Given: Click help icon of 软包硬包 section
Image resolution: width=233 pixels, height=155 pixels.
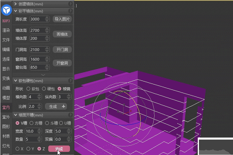Looking at the screenshot, I should tap(70, 81).
